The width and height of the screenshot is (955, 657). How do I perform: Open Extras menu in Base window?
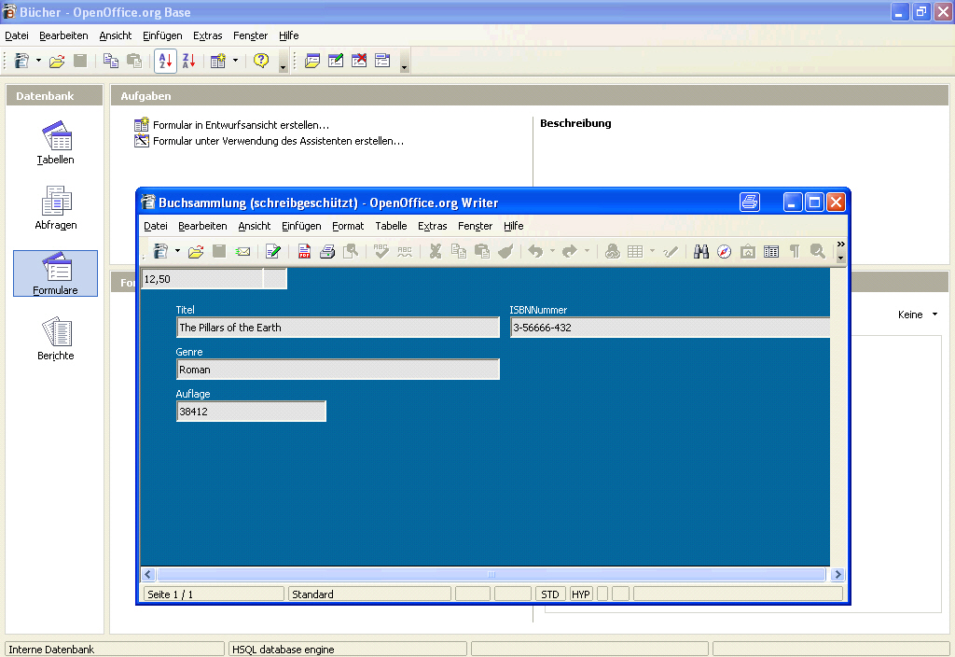click(208, 35)
